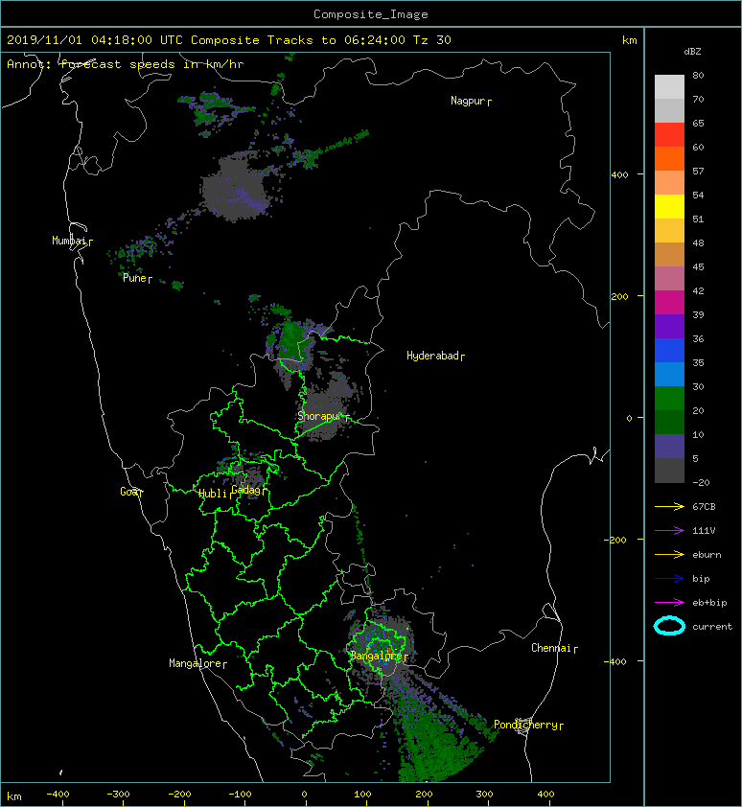The width and height of the screenshot is (742, 807).
Task: Pick the brown swatch between 48 and 45
Action: [669, 255]
